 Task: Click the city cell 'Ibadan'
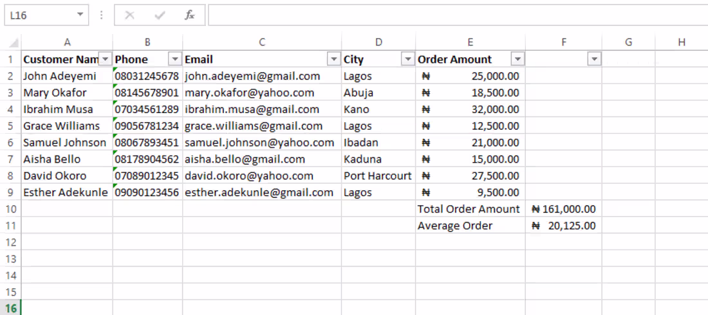click(378, 143)
